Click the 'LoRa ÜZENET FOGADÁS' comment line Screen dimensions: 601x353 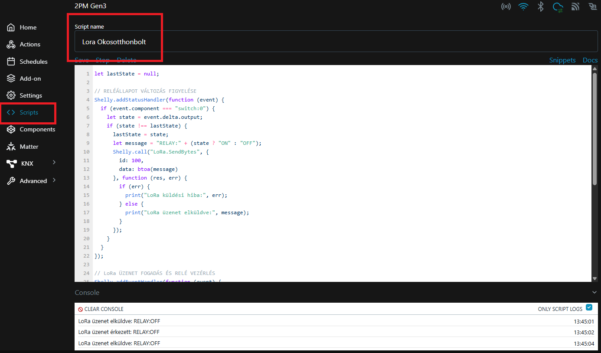click(155, 273)
